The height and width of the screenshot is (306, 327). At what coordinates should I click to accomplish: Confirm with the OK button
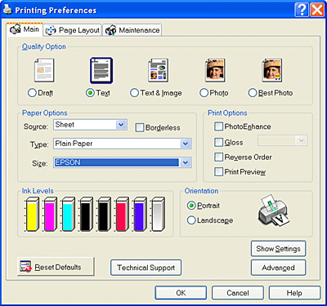(181, 293)
